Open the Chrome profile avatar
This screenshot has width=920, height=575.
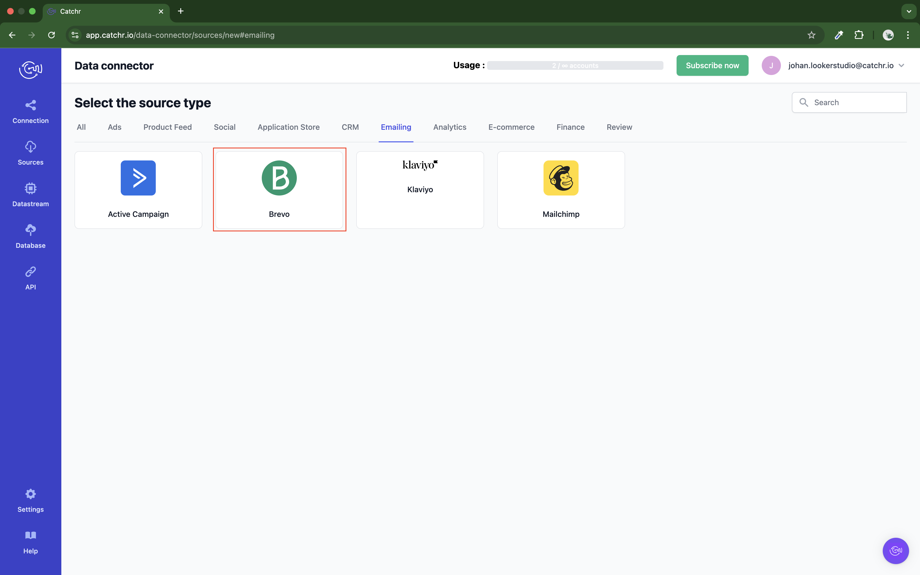click(888, 35)
